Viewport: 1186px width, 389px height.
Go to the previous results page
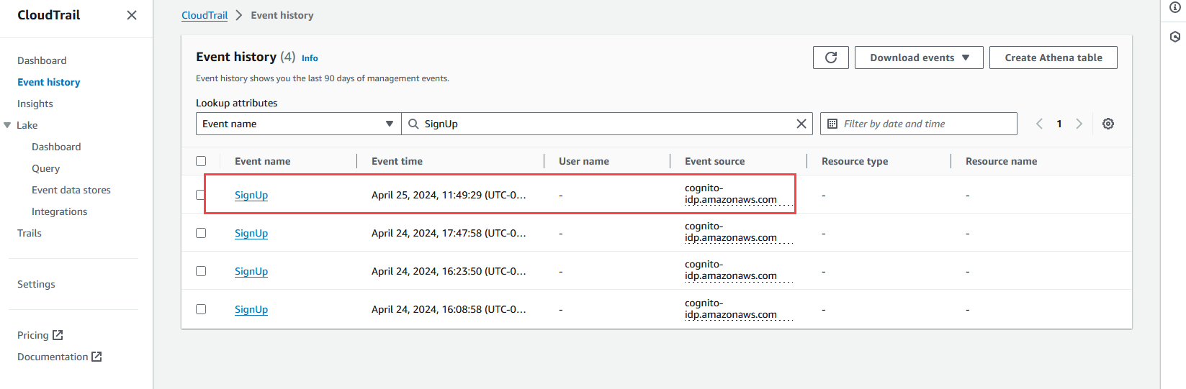(x=1039, y=124)
